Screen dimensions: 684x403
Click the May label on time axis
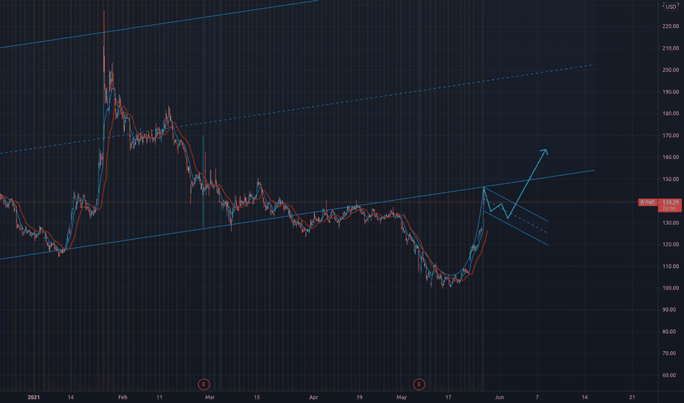point(401,397)
